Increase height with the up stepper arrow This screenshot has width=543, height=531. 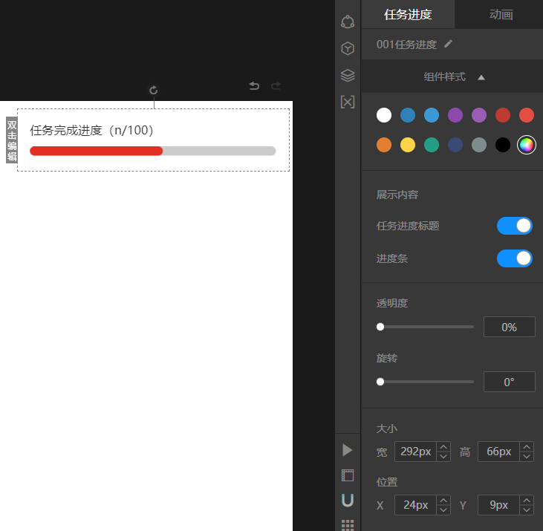(x=527, y=447)
